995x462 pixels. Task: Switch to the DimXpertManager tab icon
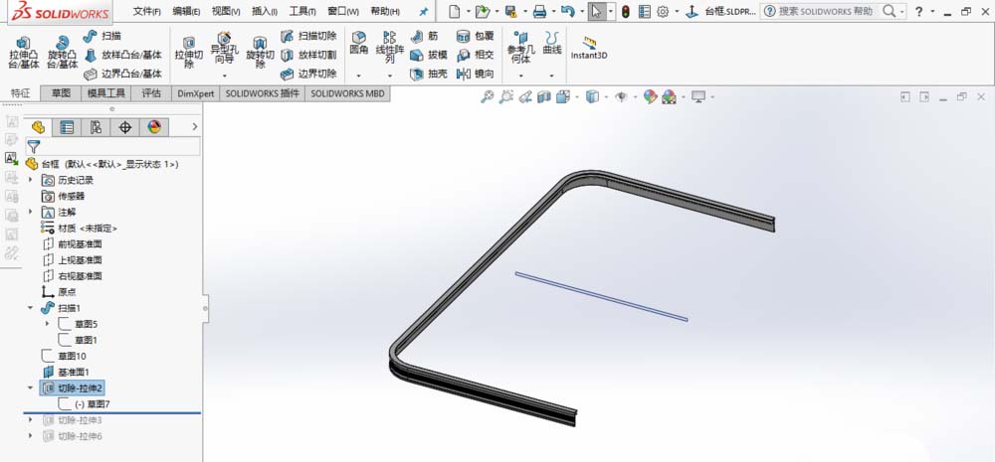125,127
